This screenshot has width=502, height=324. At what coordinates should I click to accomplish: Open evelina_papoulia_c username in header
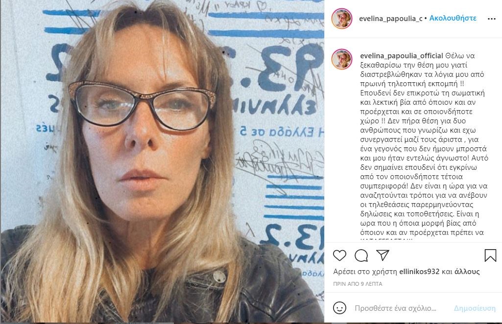pos(391,19)
